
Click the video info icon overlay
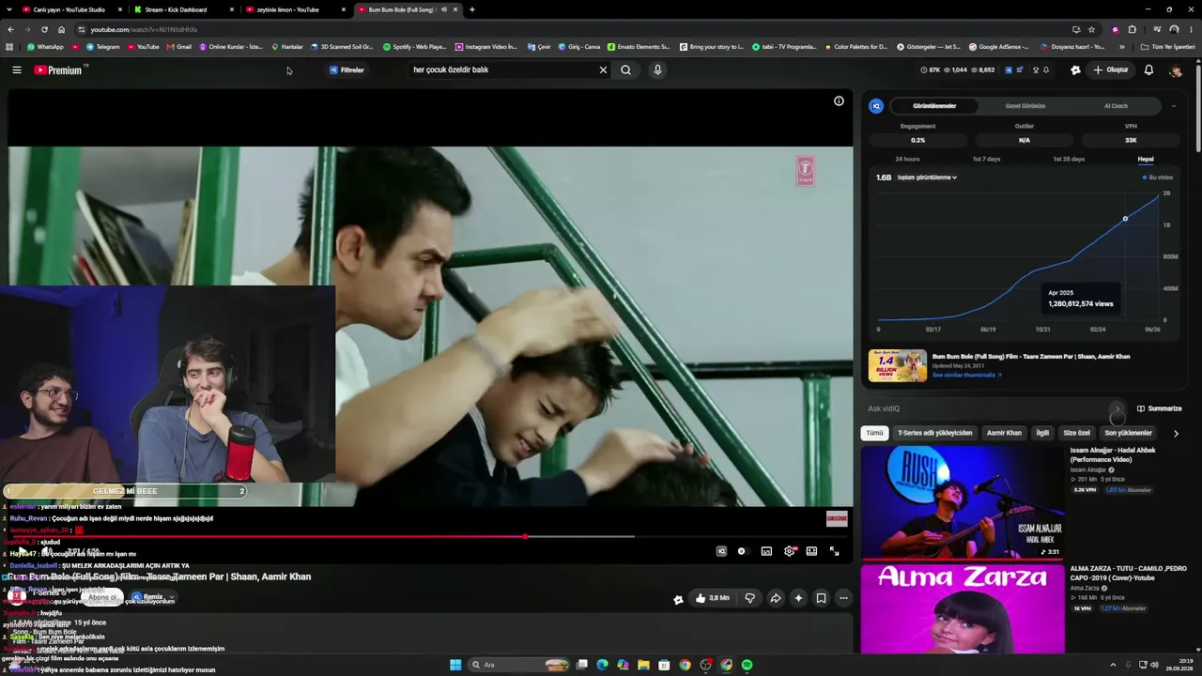point(839,101)
